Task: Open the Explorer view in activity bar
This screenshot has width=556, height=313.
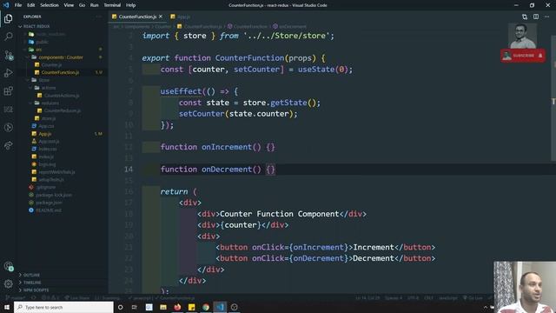Action: (8, 18)
